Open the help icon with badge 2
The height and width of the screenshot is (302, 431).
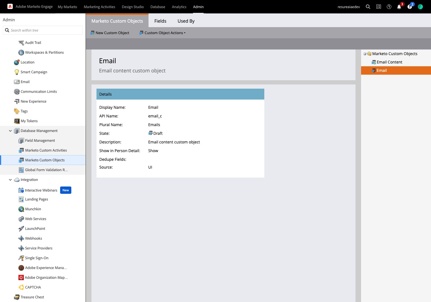pyautogui.click(x=410, y=7)
